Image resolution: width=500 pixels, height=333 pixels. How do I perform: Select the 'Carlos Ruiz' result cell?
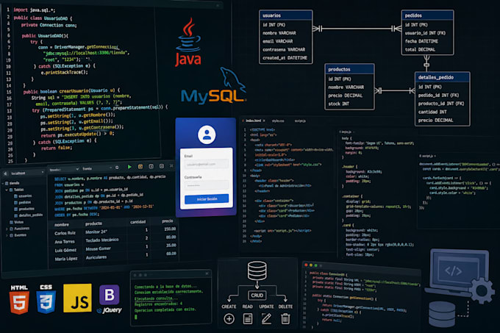pos(65,233)
